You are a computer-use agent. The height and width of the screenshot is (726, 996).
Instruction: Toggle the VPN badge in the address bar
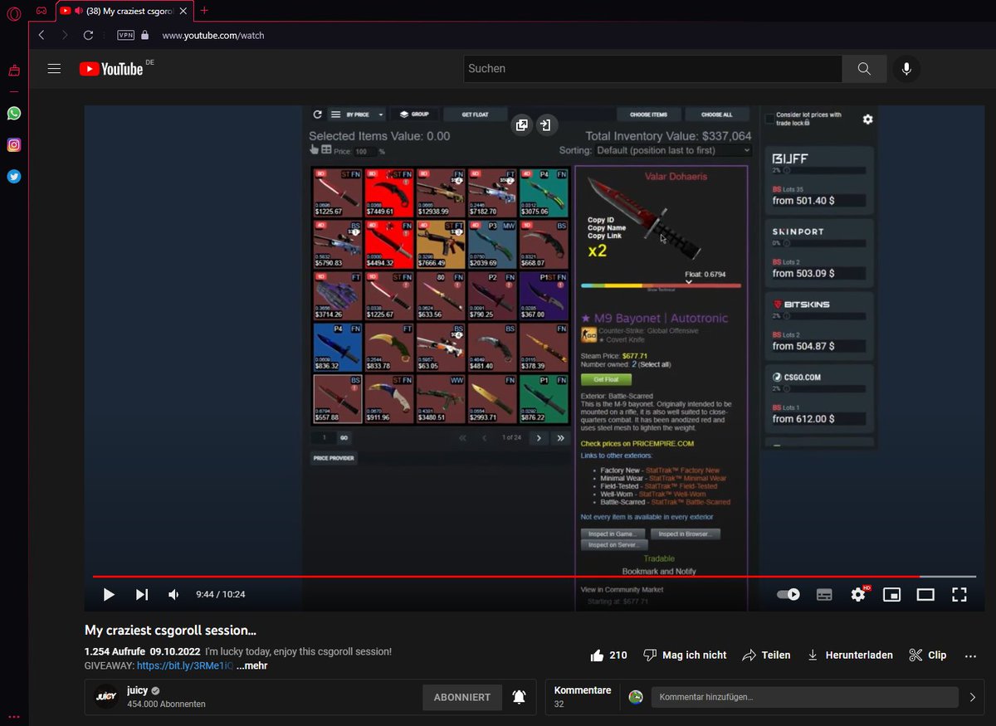(x=126, y=36)
